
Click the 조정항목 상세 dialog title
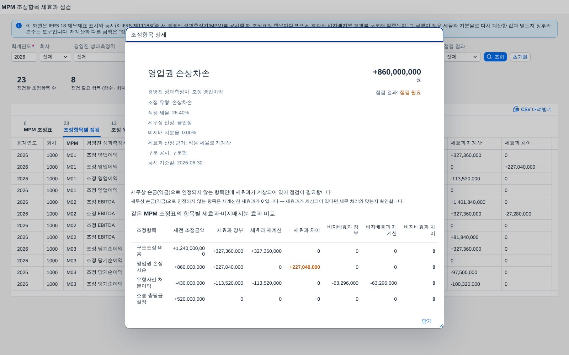[148, 35]
